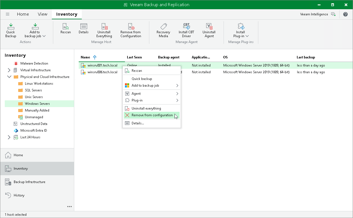Screen dimensions: 353x218
Task: Click winsrv001 'less than a day ago' cell
Action: pyautogui.click(x=311, y=65)
